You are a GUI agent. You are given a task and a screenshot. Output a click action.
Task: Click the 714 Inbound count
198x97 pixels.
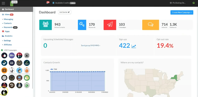[x=165, y=24]
